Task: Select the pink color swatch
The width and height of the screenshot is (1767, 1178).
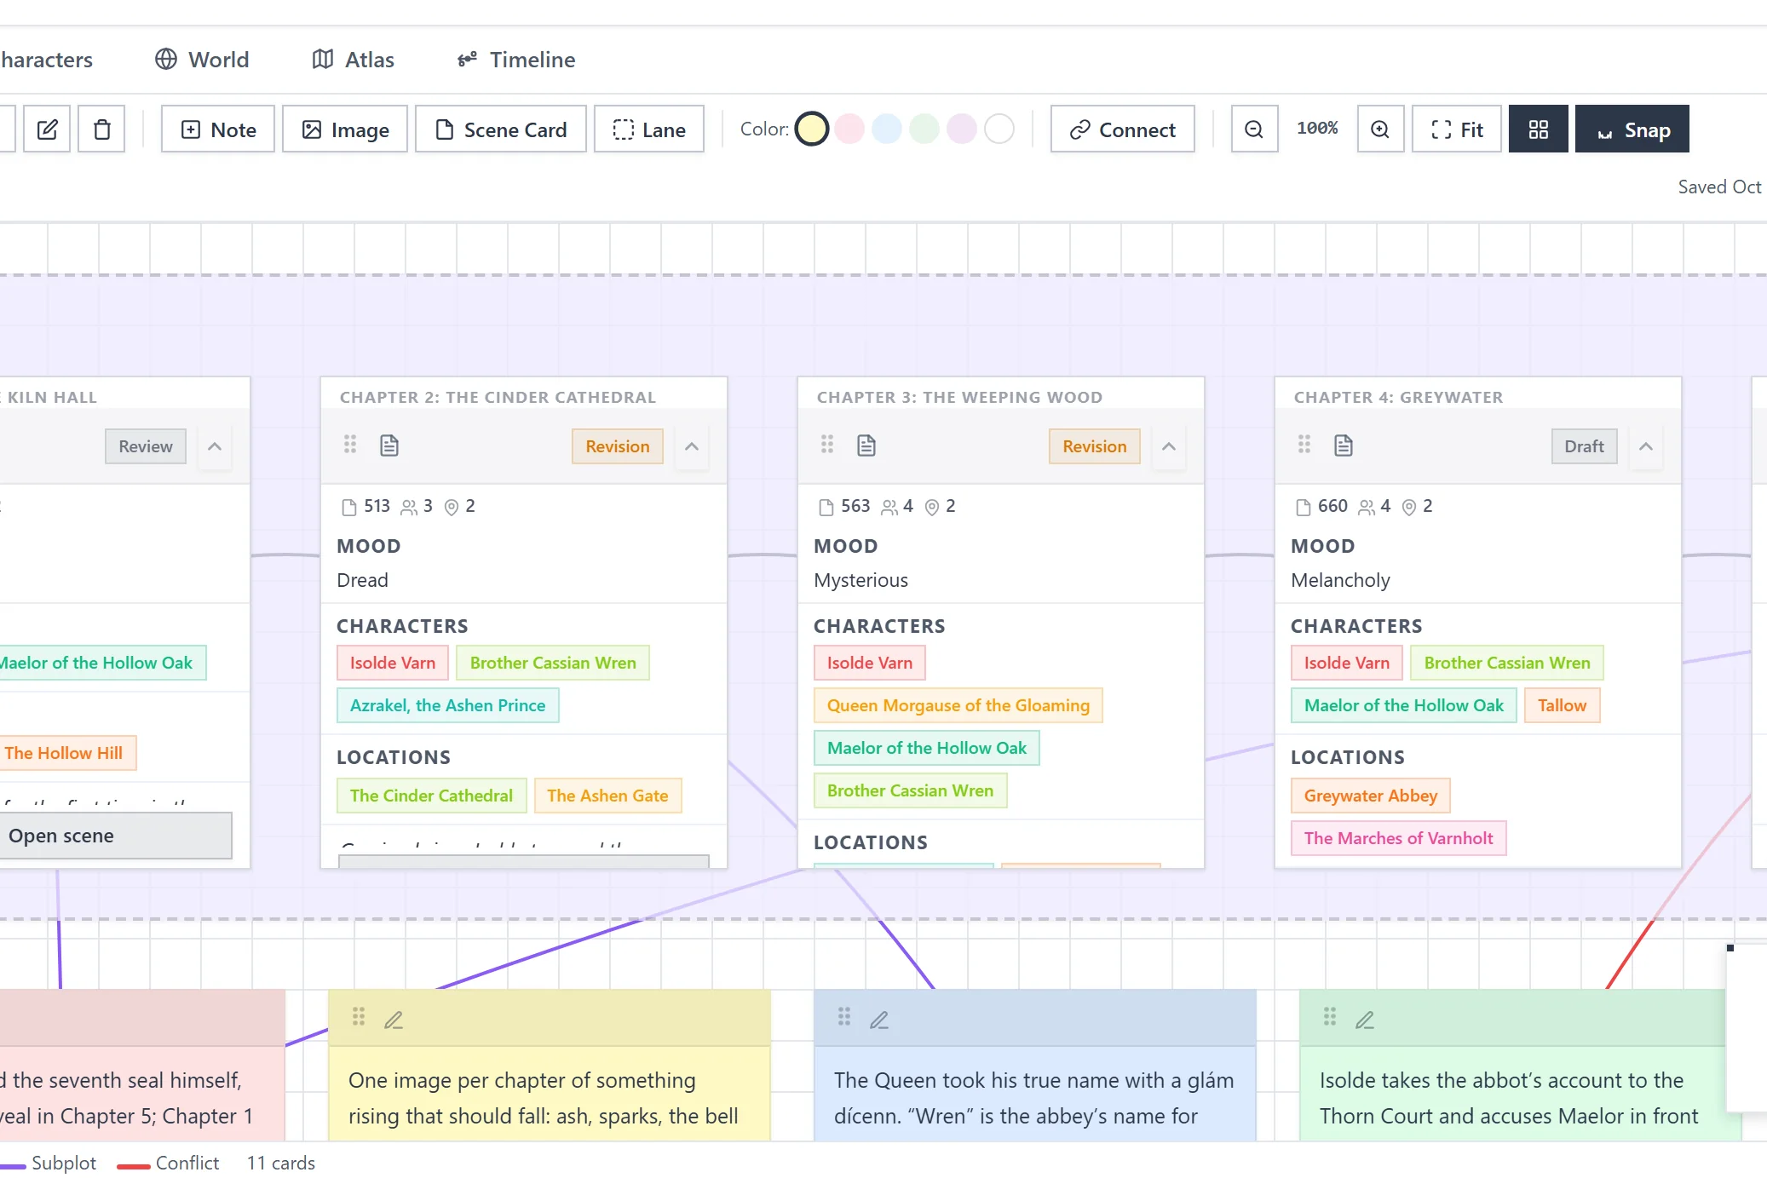Action: [x=849, y=129]
